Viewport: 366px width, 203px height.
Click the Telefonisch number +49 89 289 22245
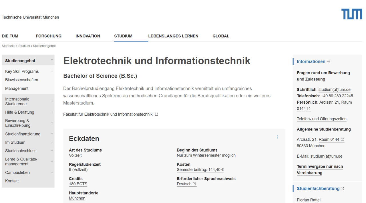pos(337,96)
